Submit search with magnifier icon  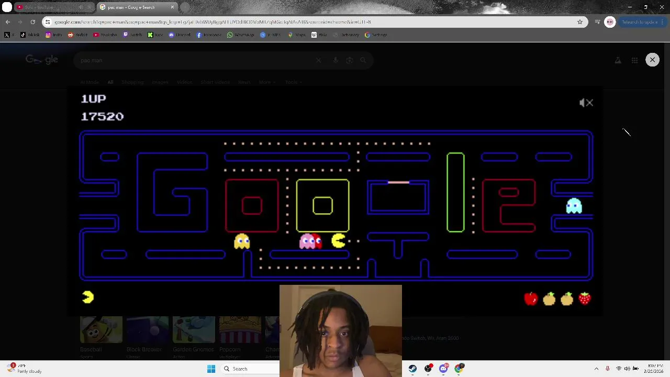[x=363, y=60]
